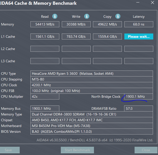Click the CPU Clock value 4200.1 MHz

click(92, 85)
